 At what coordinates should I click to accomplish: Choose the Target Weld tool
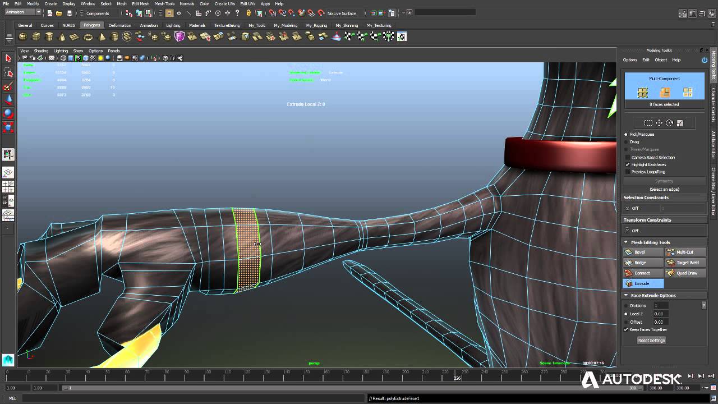(685, 263)
